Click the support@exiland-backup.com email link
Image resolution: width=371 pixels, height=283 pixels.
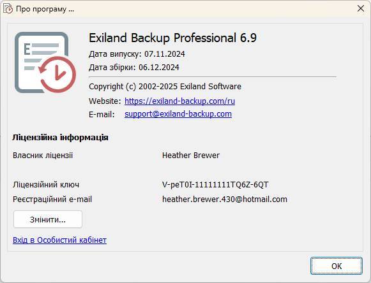coord(178,114)
